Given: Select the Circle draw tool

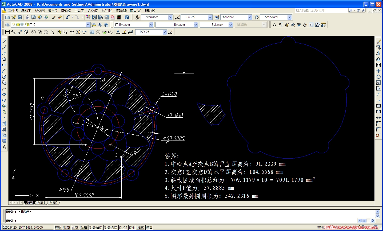Looking at the screenshot, I should (x=4, y=77).
